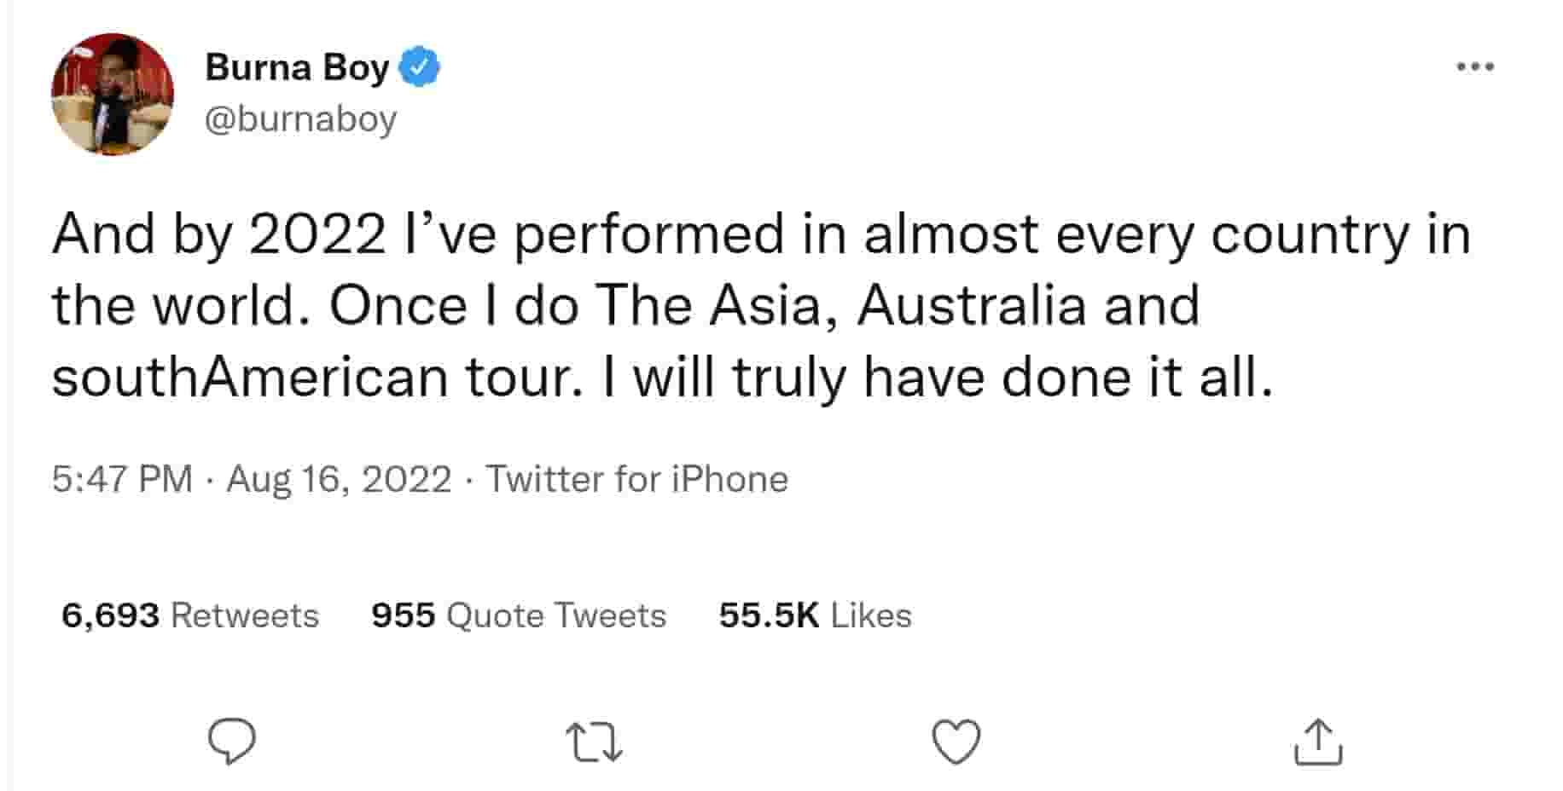Viewport: 1563px width, 791px height.
Task: Open the @burnaboy handle link
Action: [300, 119]
